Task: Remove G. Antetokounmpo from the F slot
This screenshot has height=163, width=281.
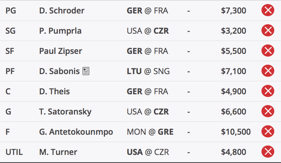Action: pos(268,132)
